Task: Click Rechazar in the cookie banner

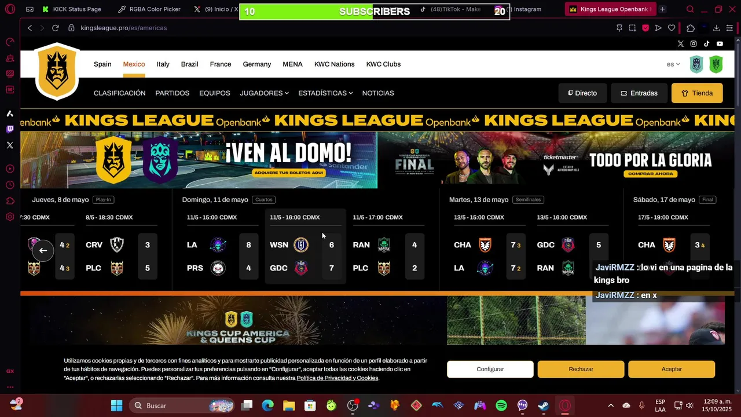Action: click(x=581, y=369)
